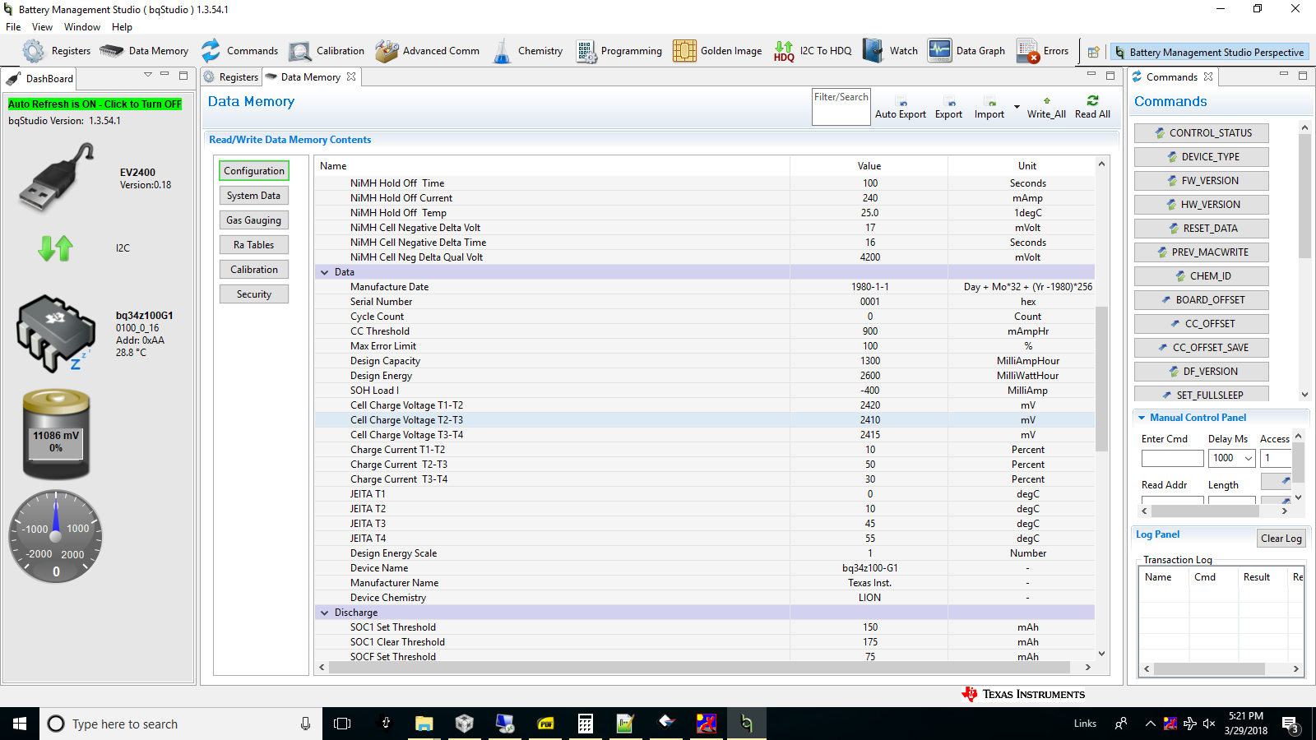Click the data table horizontal scrollbar

699,668
